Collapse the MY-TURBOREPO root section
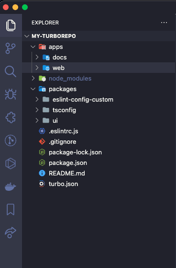This screenshot has height=268, width=176. pos(27,36)
